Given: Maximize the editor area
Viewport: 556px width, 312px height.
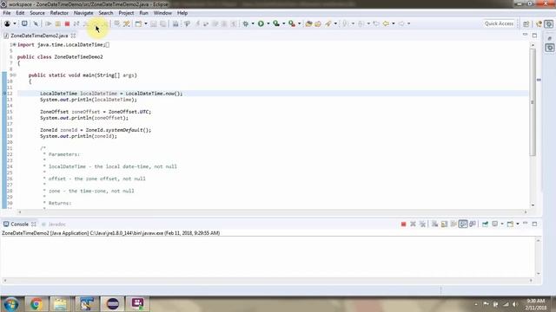Looking at the screenshot, I should 534,36.
